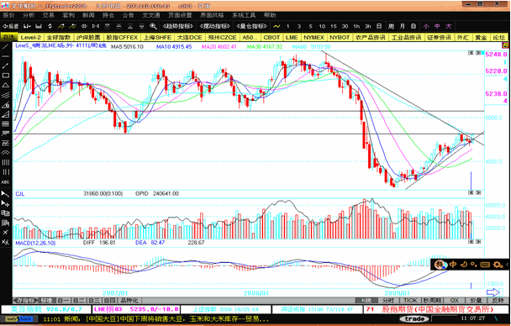Switch to the yellow tick-line chart icon
Viewport: 511px width, 326px height.
(277, 26)
